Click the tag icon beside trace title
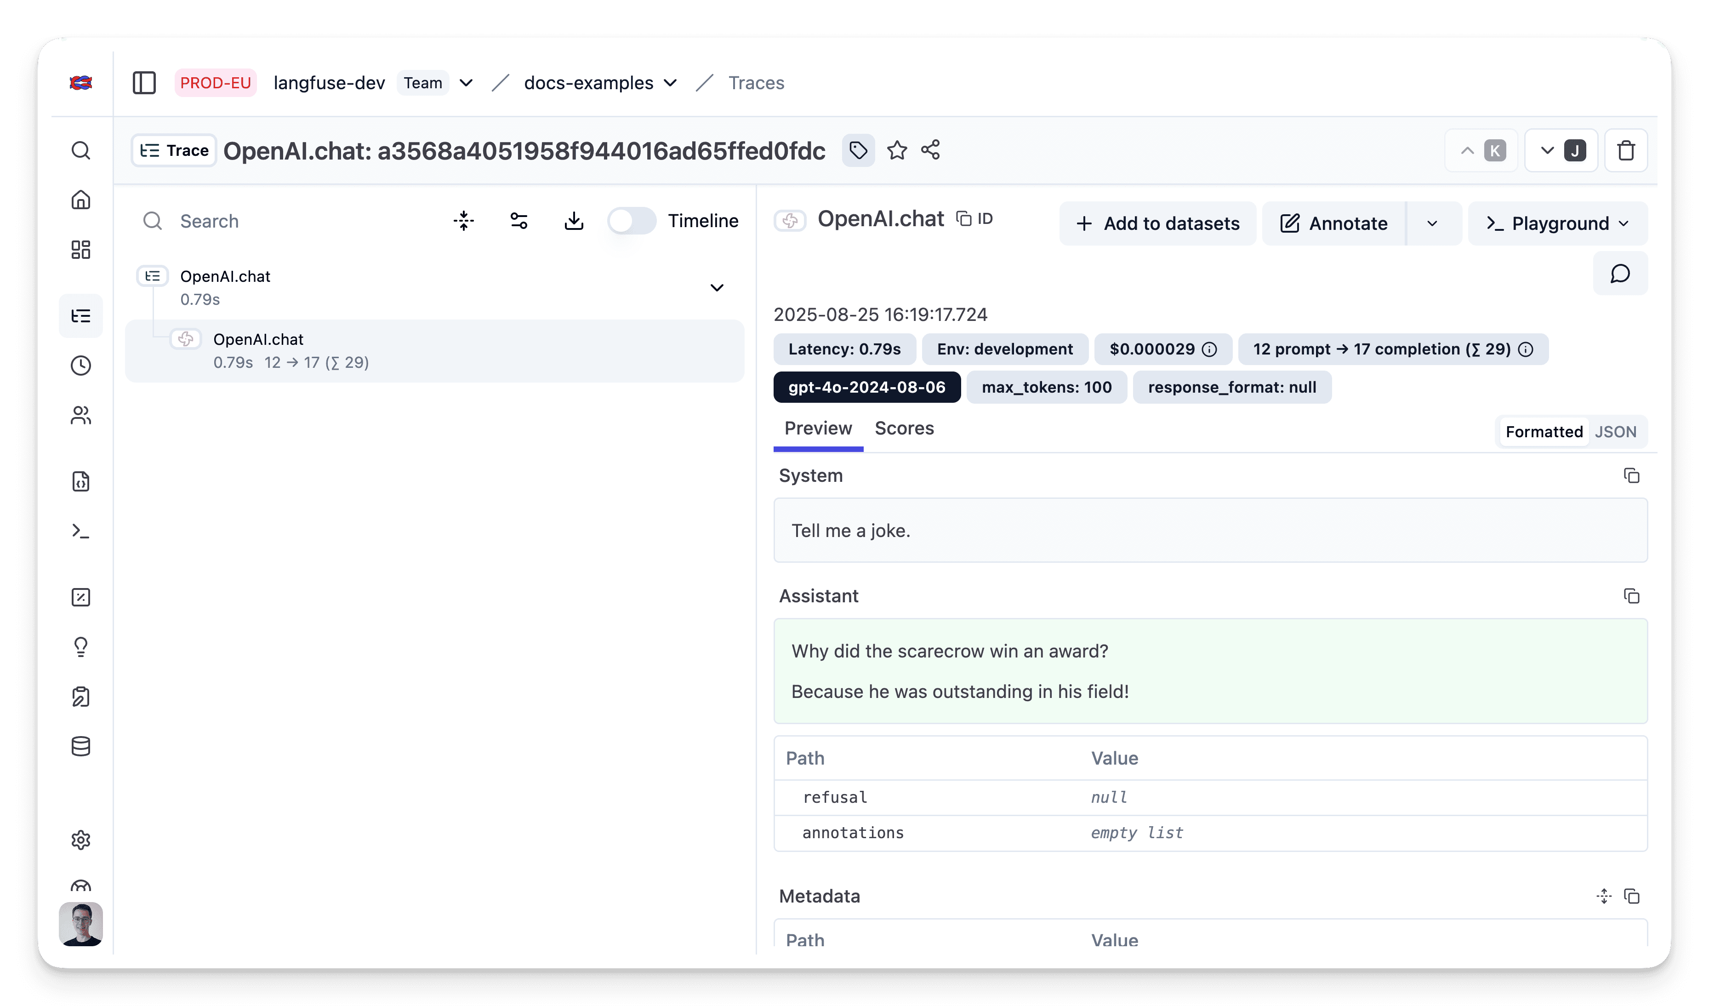The height and width of the screenshot is (1006, 1709). click(x=858, y=150)
